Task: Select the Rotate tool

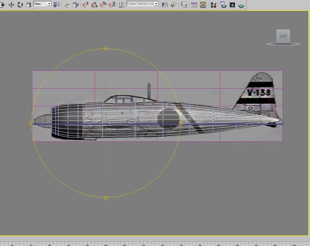Action: (x=20, y=5)
